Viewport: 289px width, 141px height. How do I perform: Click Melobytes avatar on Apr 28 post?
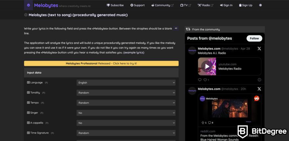tap(192, 51)
